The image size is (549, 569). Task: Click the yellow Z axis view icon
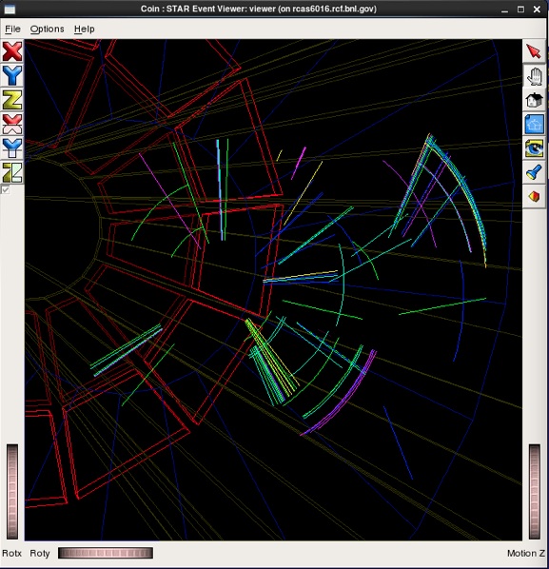click(x=12, y=99)
